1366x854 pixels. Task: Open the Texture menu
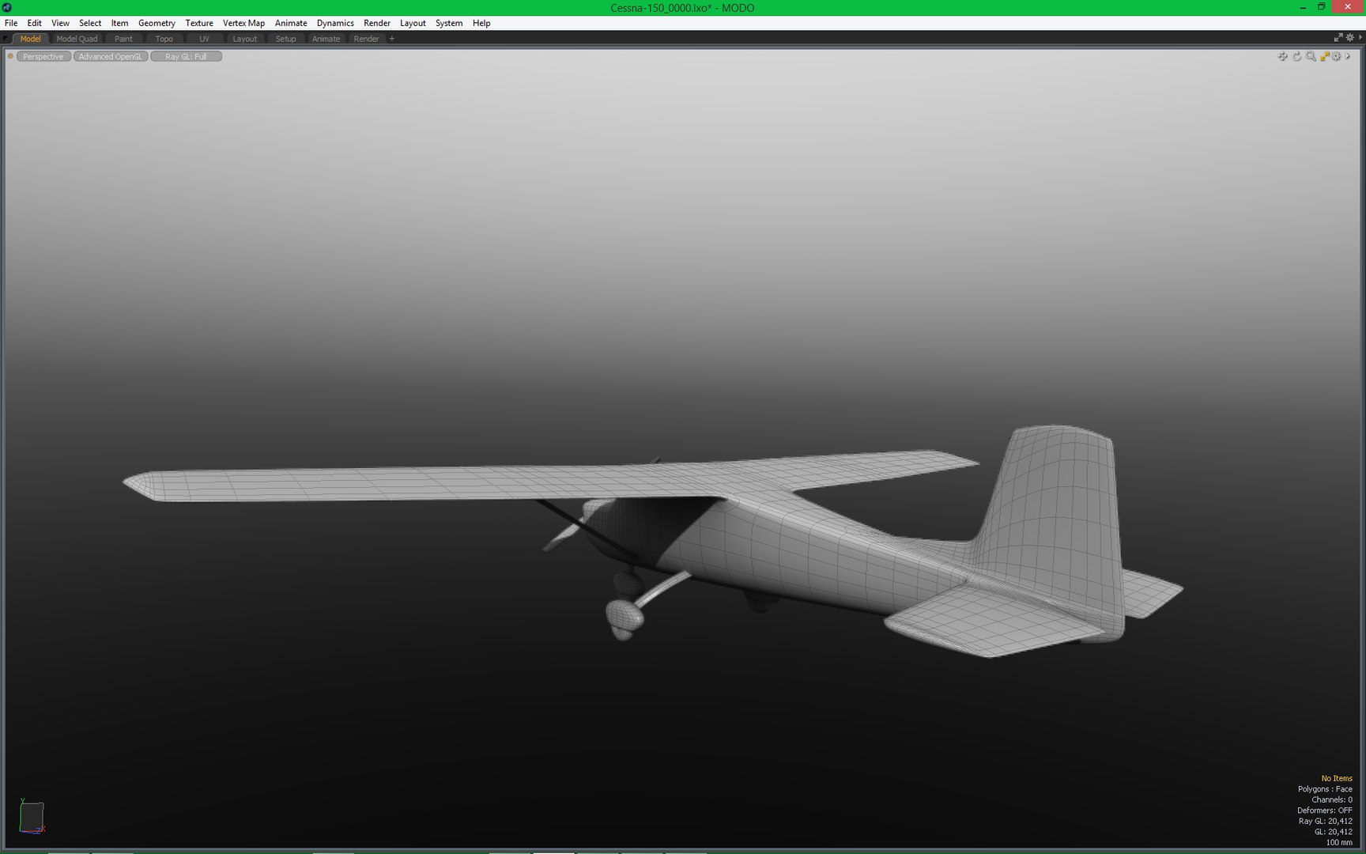199,23
